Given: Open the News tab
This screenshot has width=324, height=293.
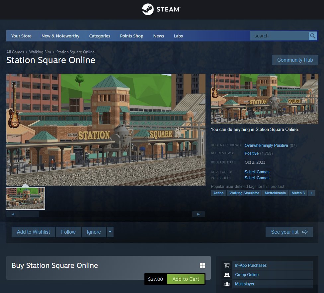Looking at the screenshot, I should tap(158, 36).
